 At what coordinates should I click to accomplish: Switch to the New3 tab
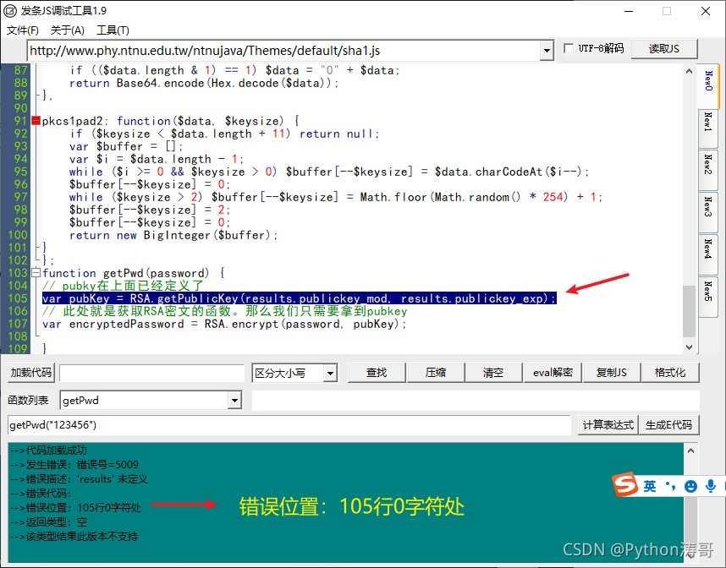click(708, 212)
